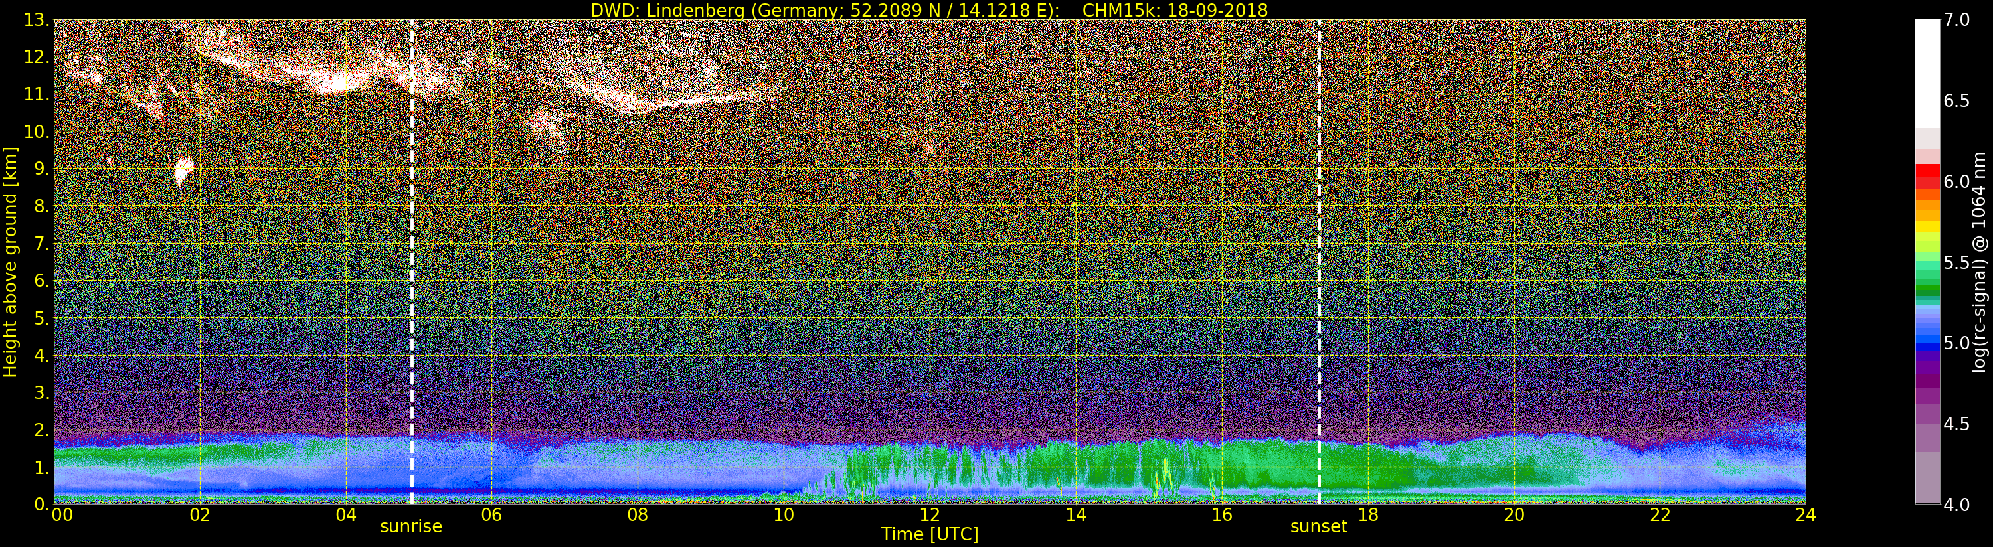This screenshot has width=1993, height=547.
Task: Click the time axis tick label '00'
Action: (62, 515)
